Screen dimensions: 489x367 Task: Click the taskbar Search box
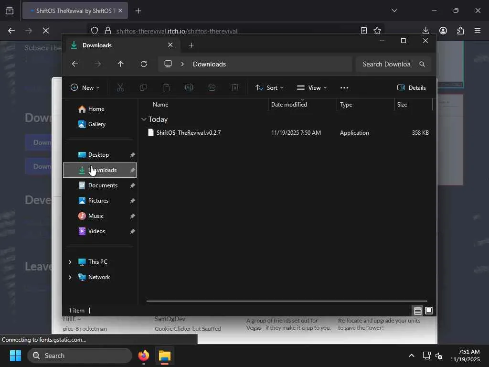click(80, 356)
